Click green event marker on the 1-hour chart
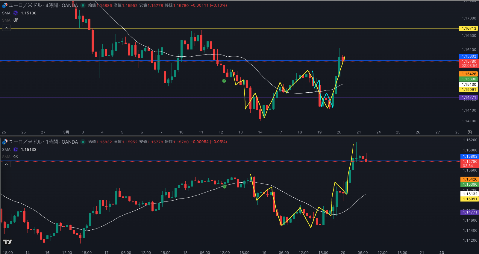 click(225, 187)
